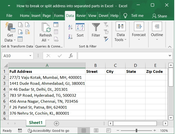Viewport: 175px width, 134px height.
Task: Click the Sort A to Z icon
Action: [70, 27]
